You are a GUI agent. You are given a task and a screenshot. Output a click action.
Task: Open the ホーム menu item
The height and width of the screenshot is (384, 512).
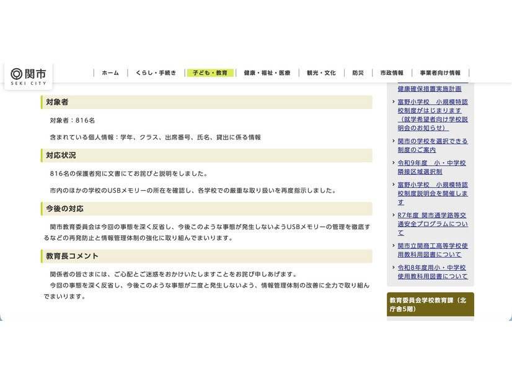coord(110,72)
